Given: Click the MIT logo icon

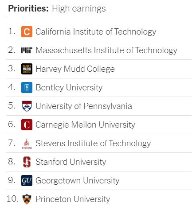Looking at the screenshot, I should (27, 50).
